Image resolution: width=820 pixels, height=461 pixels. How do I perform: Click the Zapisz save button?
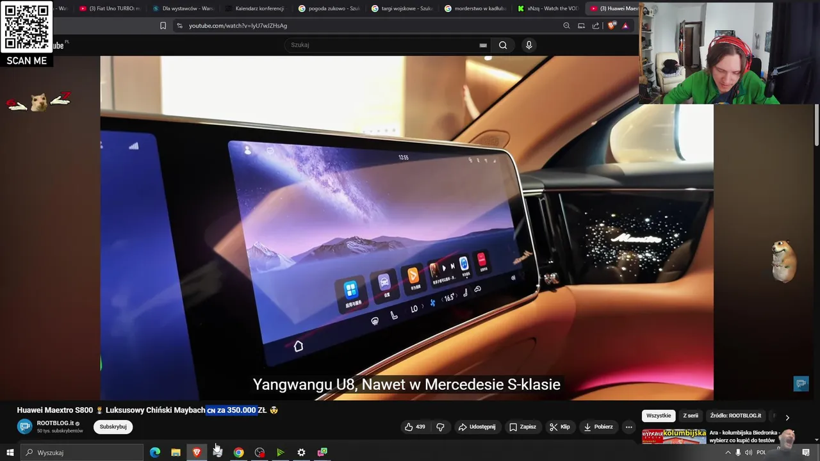[523, 427]
